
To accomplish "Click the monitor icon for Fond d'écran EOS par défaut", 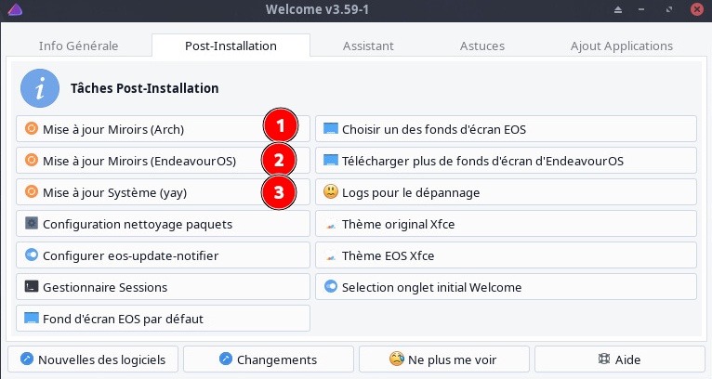I will tap(31, 319).
